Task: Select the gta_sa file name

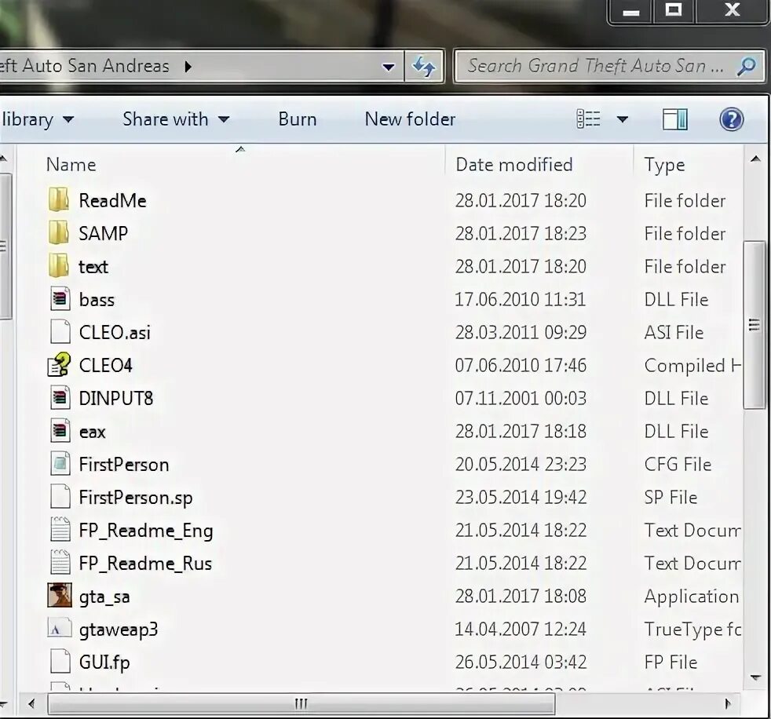Action: pos(104,597)
